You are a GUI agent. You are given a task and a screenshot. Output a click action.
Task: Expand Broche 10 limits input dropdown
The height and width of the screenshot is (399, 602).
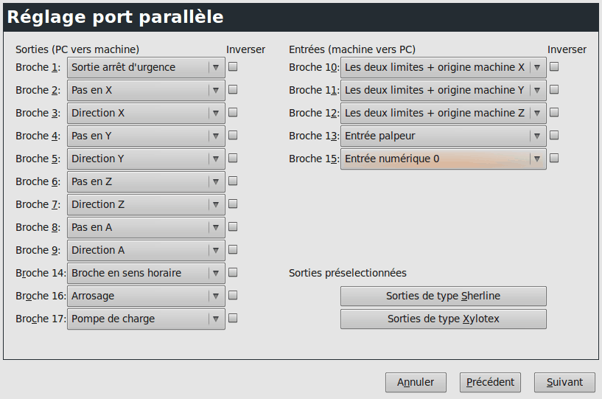(443, 68)
